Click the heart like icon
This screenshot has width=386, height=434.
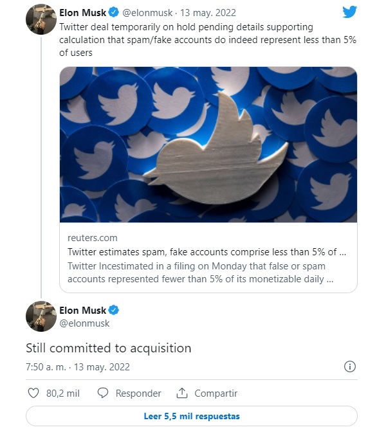point(34,393)
